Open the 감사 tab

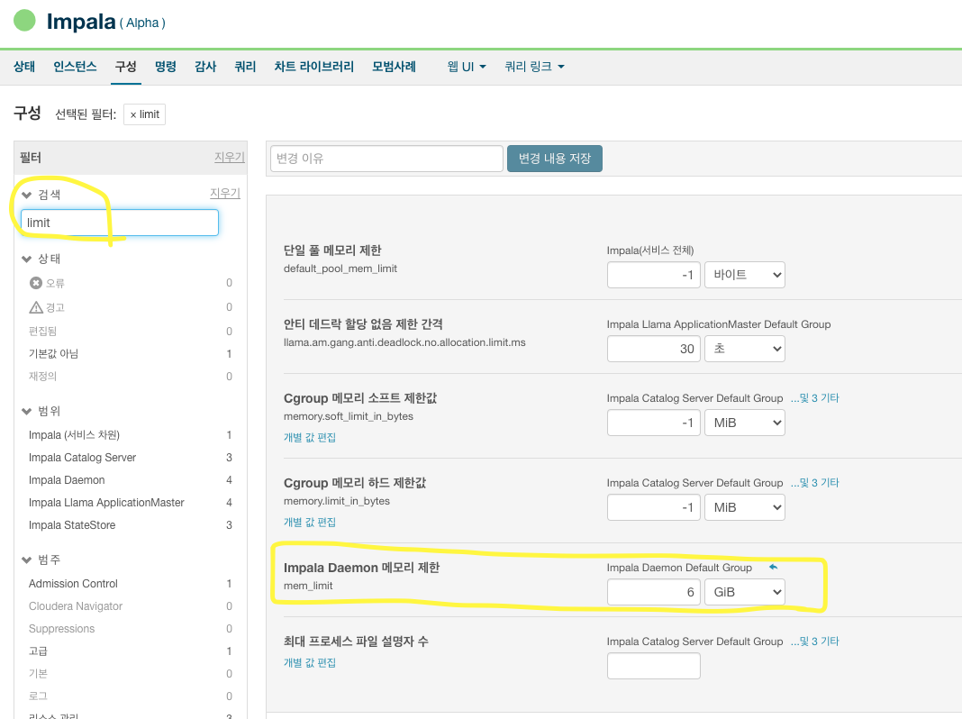point(205,67)
